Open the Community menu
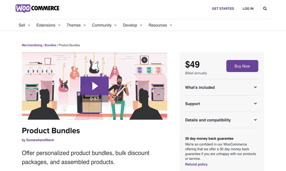The width and height of the screenshot is (286, 171). pos(104,25)
